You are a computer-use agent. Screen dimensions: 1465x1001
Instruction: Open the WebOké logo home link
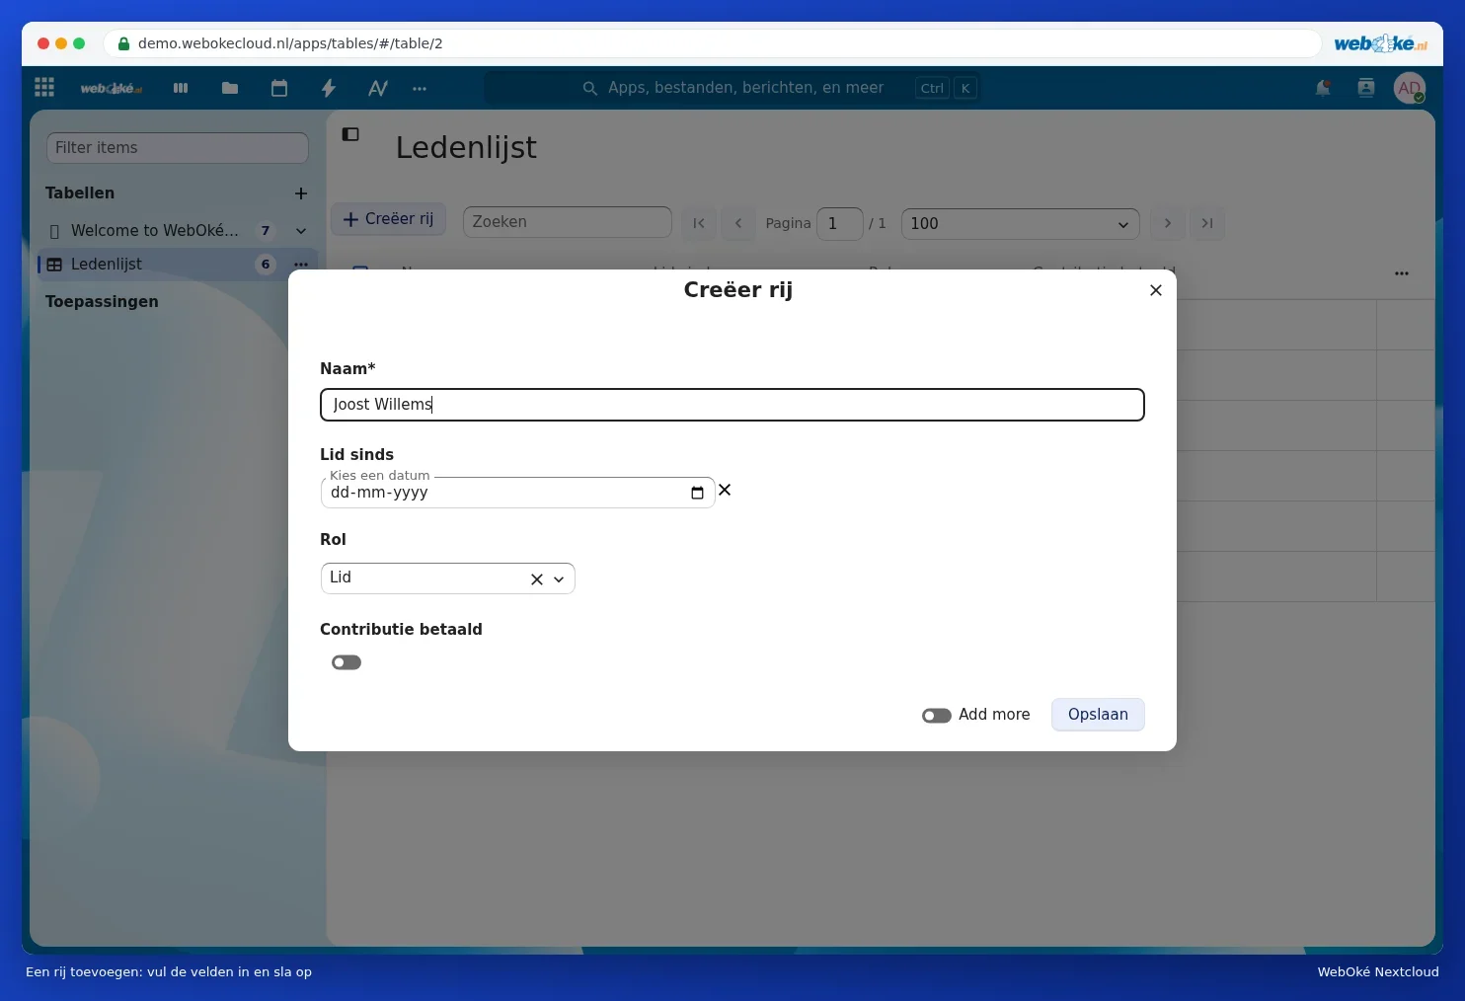111,89
